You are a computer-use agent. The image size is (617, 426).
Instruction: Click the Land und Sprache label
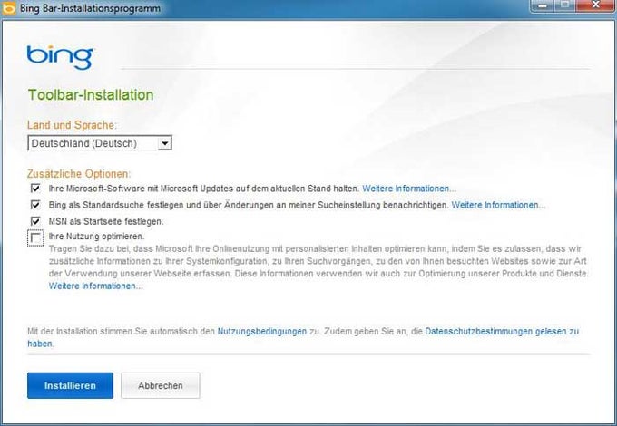click(72, 125)
